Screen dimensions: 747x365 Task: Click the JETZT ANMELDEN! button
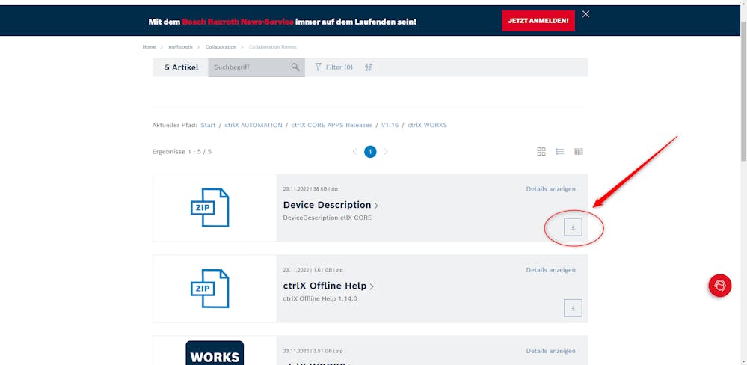[x=538, y=21]
